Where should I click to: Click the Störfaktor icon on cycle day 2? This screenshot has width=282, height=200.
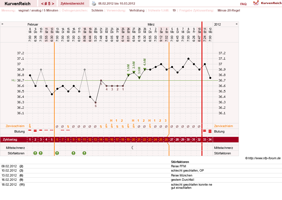[x=35, y=153]
